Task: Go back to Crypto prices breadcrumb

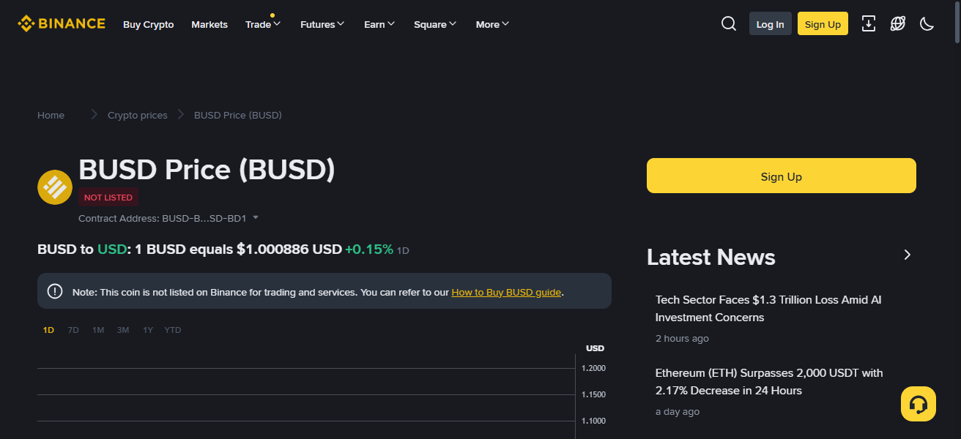Action: tap(137, 115)
